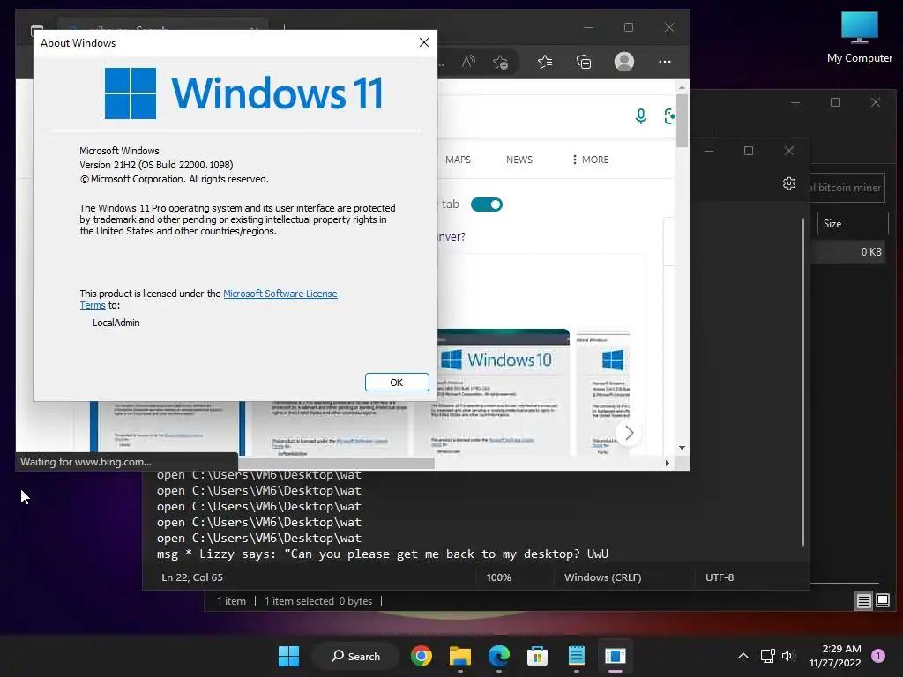Click Ln 22, Col 65 in Notepad status bar
The image size is (903, 677).
coord(191,577)
